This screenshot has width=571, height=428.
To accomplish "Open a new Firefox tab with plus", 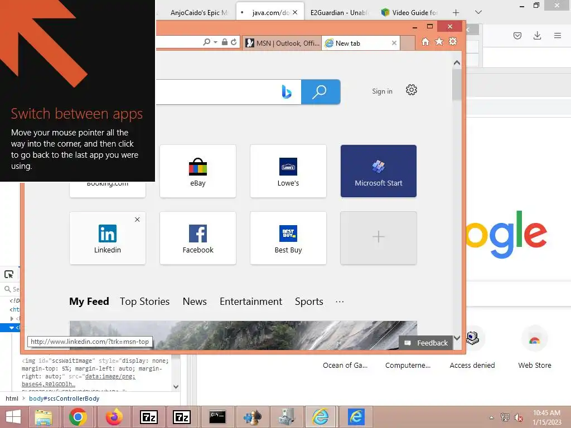I will pyautogui.click(x=456, y=13).
